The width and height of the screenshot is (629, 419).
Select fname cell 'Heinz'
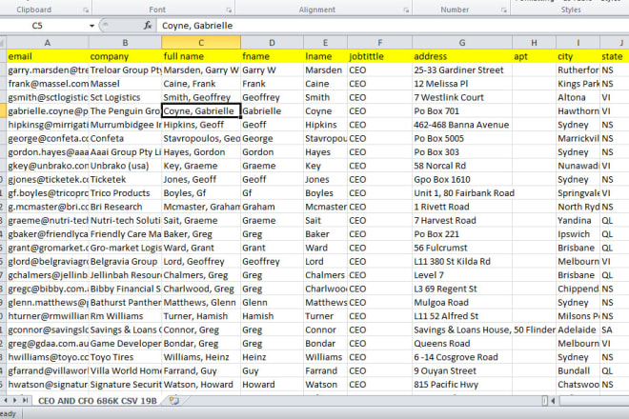click(x=272, y=357)
